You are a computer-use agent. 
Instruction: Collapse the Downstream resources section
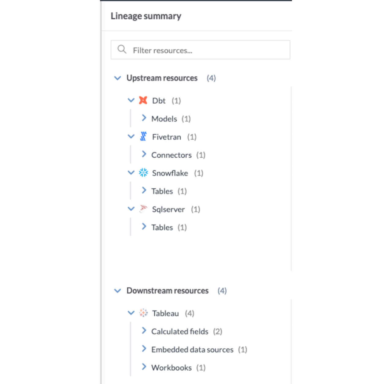click(x=117, y=291)
